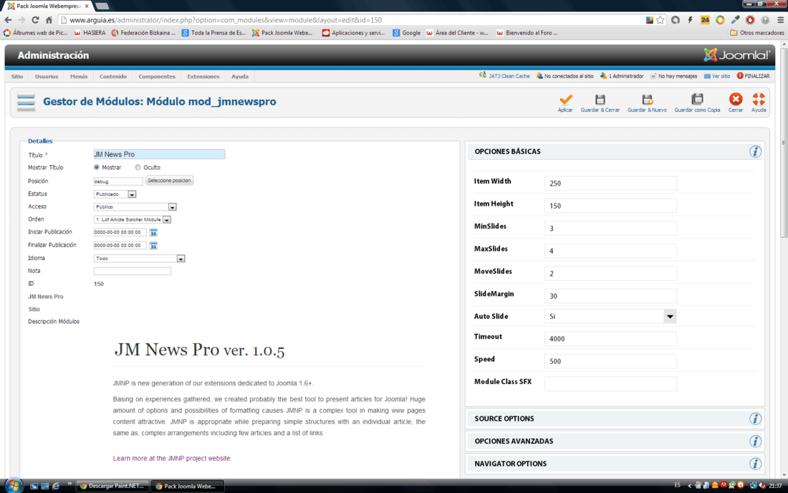Click the browser address bar
Viewport: 788px width, 493px height.
[x=352, y=20]
